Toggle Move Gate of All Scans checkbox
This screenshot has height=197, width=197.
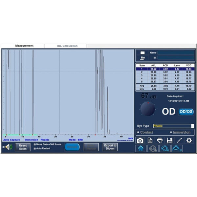click(34, 144)
